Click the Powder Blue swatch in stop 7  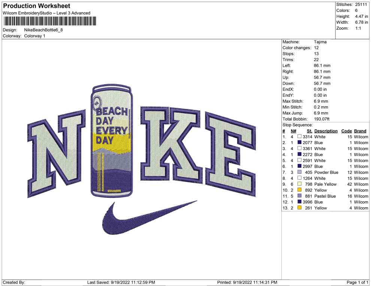(299, 172)
